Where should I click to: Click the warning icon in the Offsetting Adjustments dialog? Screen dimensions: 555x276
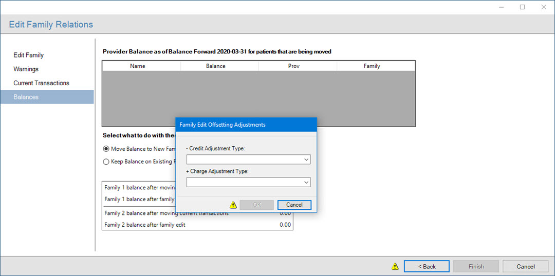click(x=233, y=205)
